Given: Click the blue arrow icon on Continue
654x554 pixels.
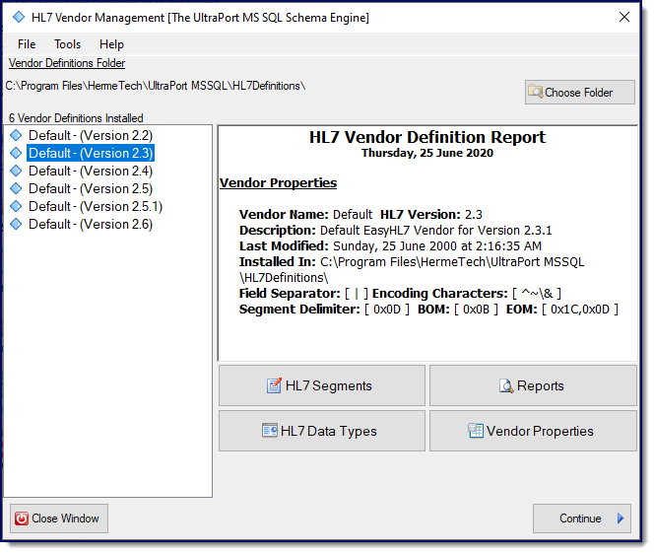Looking at the screenshot, I should 621,519.
